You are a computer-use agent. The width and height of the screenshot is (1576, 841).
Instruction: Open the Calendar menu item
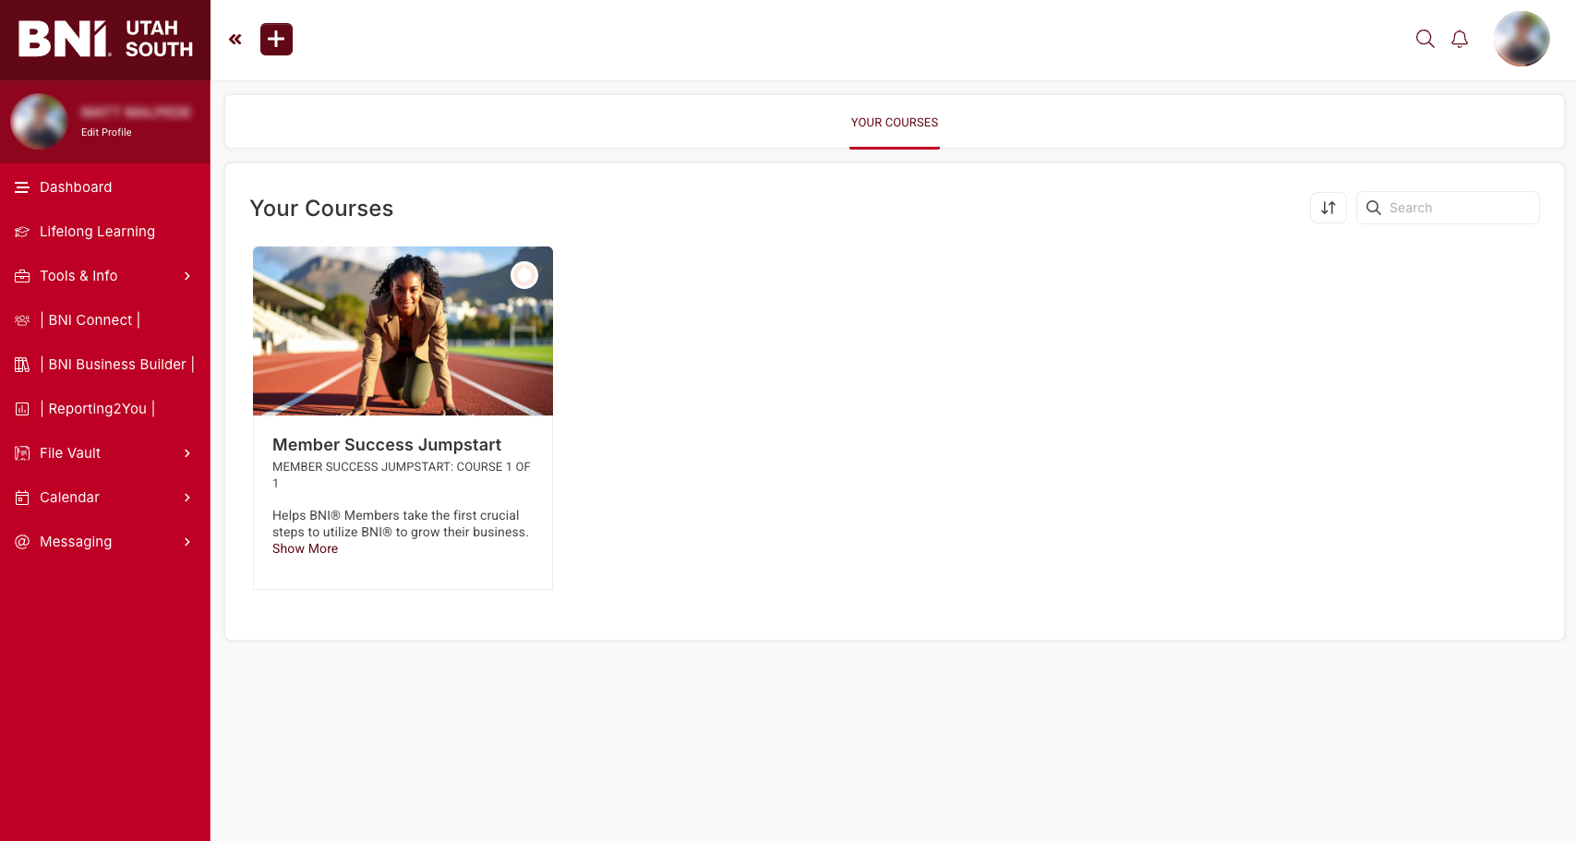pos(69,498)
